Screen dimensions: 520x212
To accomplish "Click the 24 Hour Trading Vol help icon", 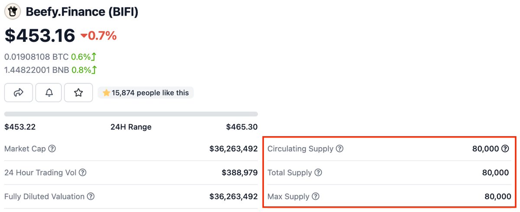I will pyautogui.click(x=82, y=173).
